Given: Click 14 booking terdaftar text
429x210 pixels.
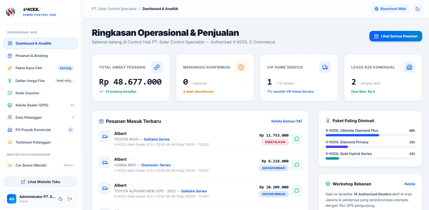Looking at the screenshot, I should (121, 92).
